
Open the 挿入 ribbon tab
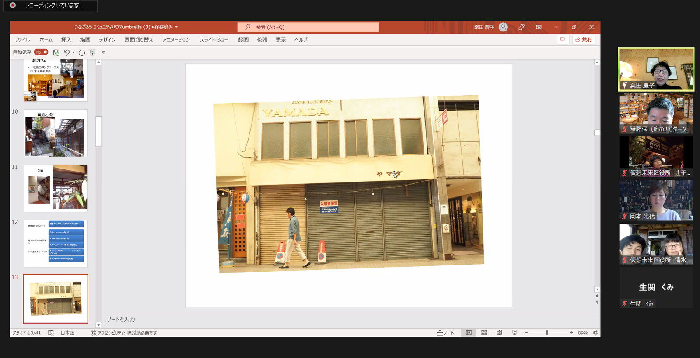66,40
